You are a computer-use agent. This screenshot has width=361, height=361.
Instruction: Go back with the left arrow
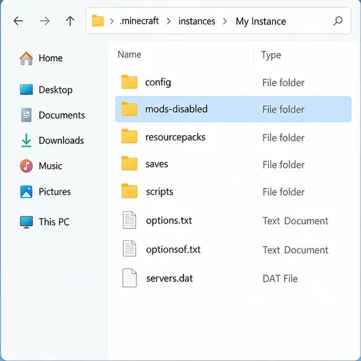[x=18, y=21]
